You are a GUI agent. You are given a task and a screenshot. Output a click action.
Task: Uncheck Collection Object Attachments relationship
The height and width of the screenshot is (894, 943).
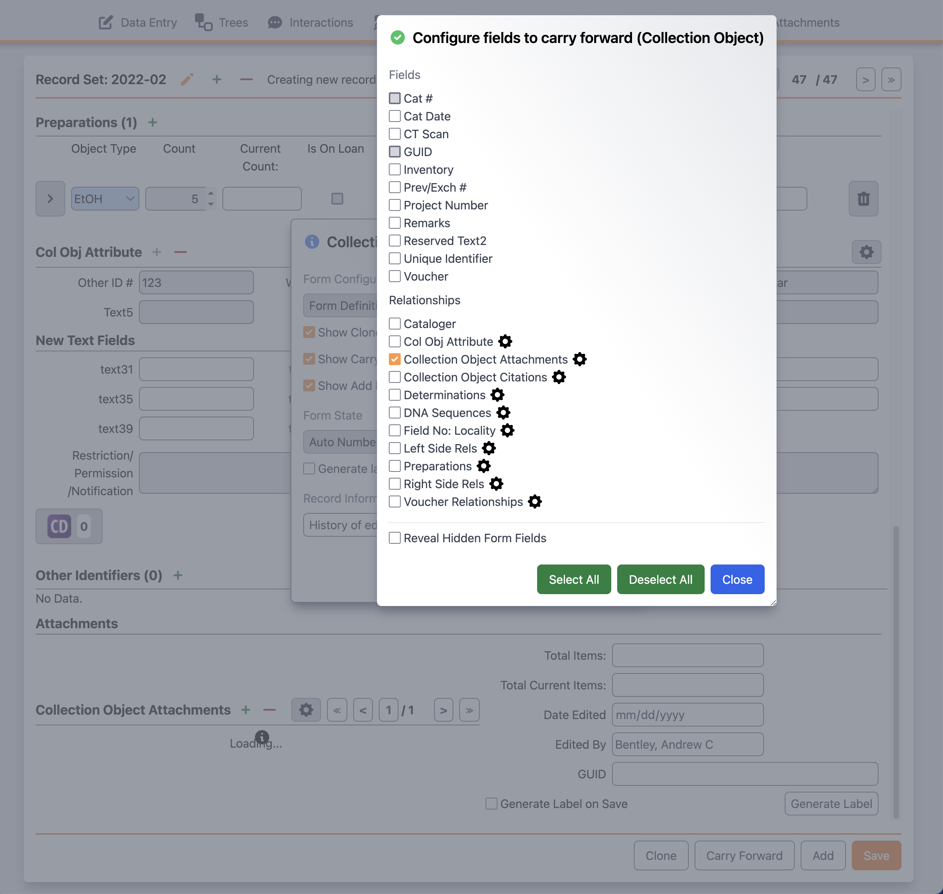click(x=394, y=359)
